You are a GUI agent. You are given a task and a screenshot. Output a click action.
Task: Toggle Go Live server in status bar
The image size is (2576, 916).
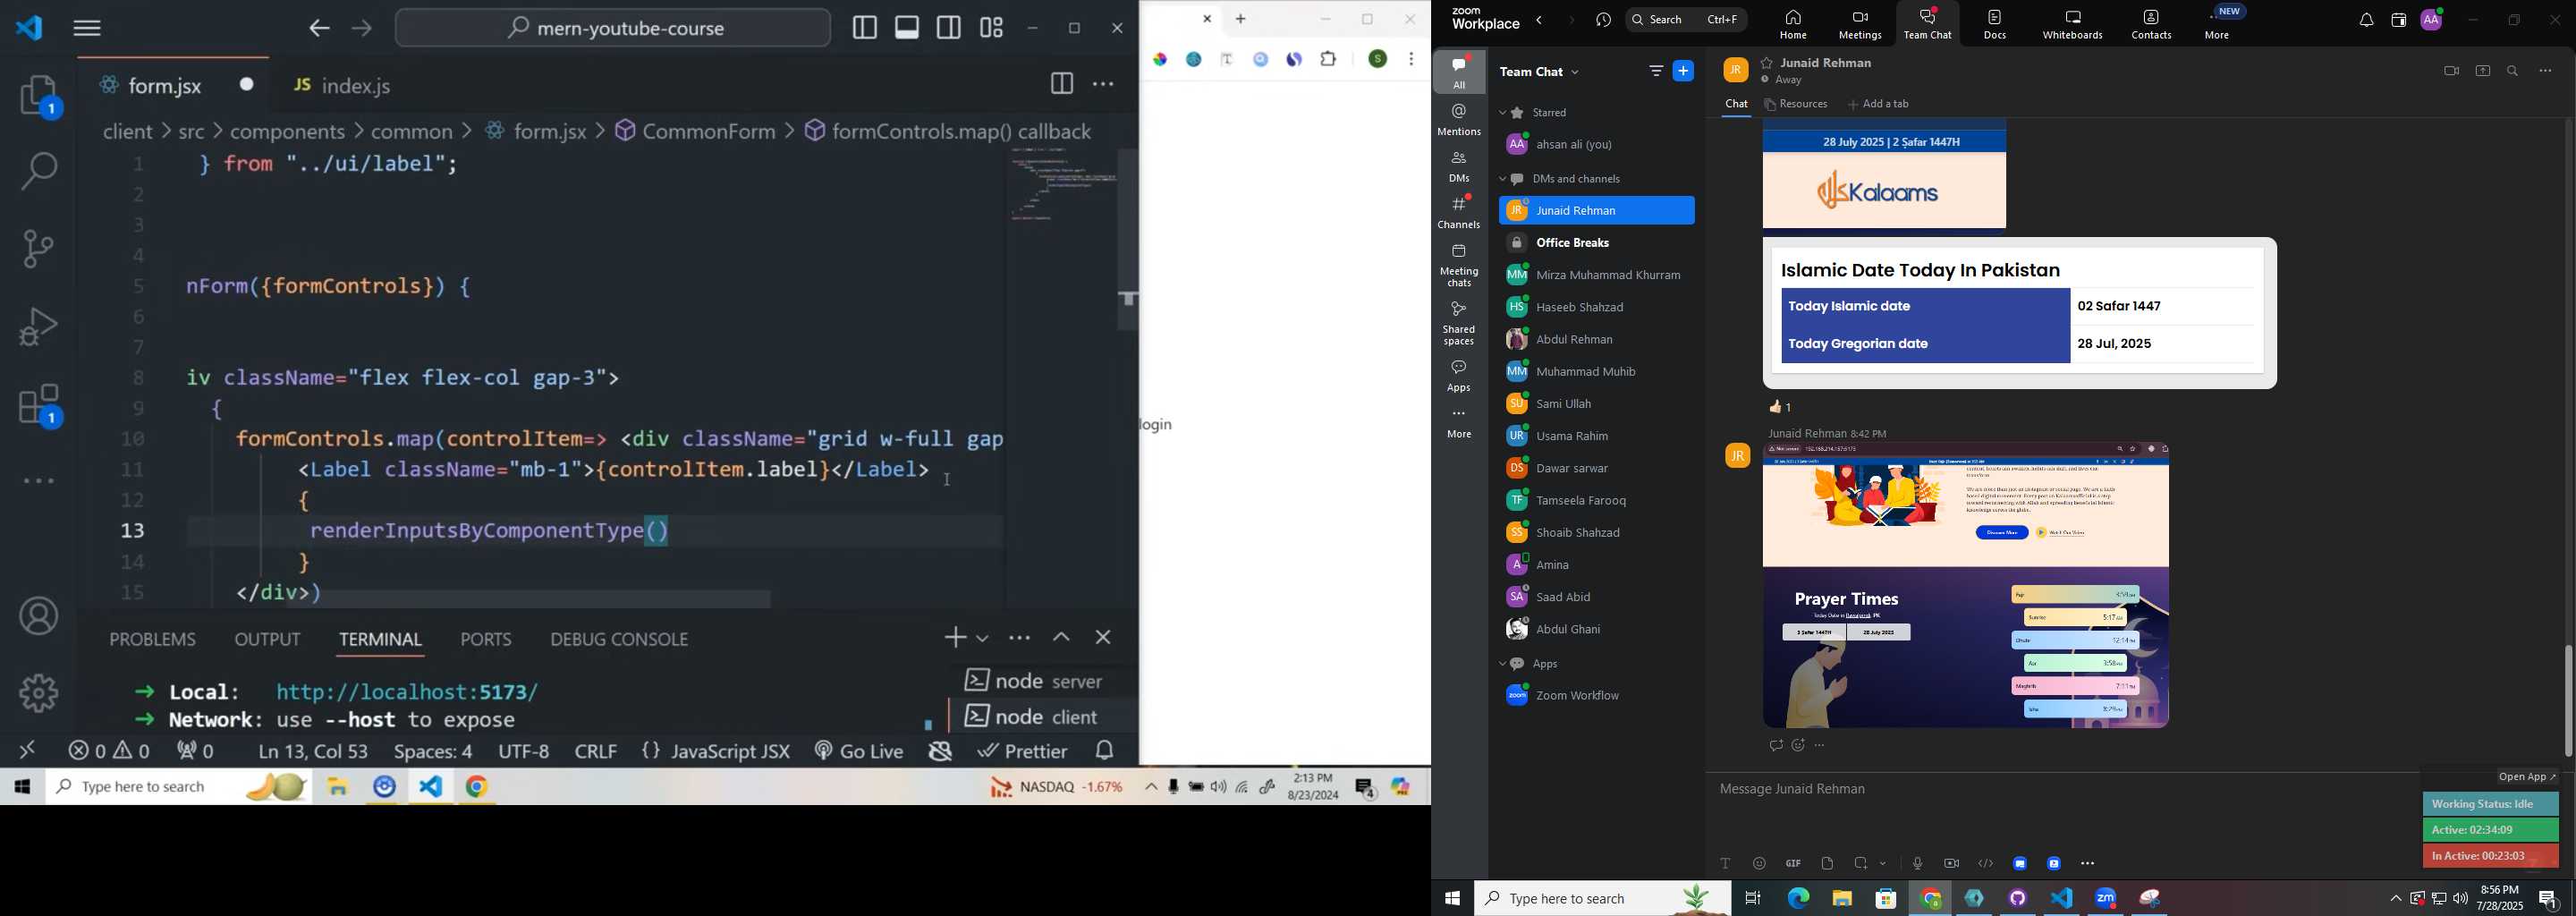click(x=859, y=750)
